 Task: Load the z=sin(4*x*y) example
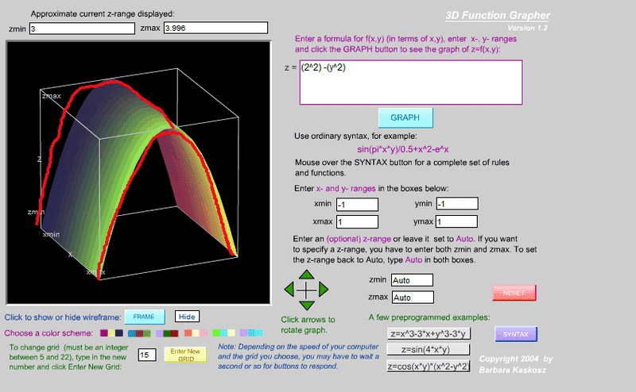(429, 349)
